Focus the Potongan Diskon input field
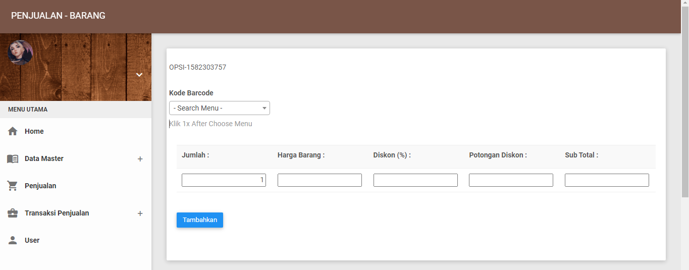The height and width of the screenshot is (270, 689). click(x=511, y=180)
